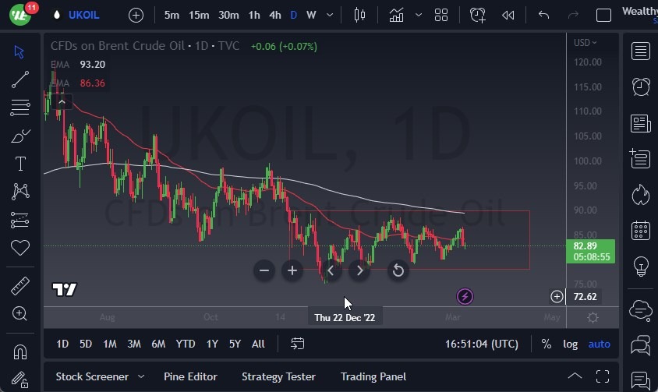
Task: Open the alerts clock icon
Action: (x=641, y=87)
